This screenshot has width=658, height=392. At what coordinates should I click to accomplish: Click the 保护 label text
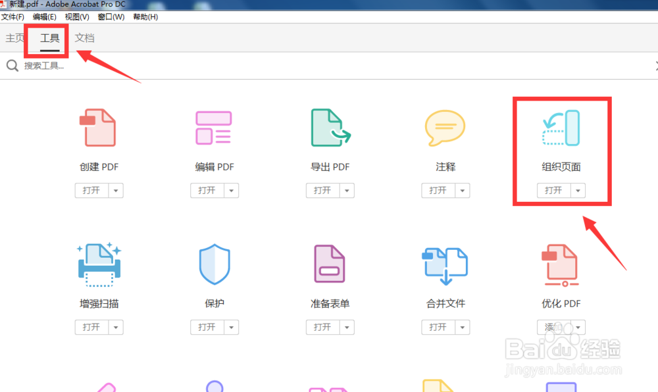215,304
